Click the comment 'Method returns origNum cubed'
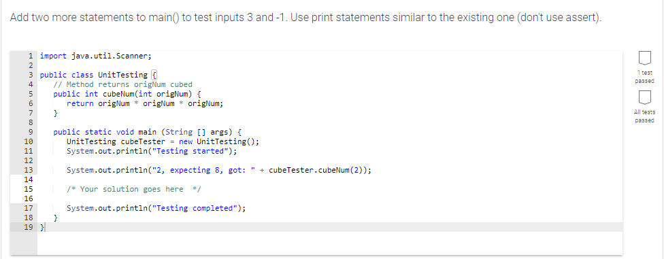Image resolution: width=664 pixels, height=259 pixels. click(123, 84)
